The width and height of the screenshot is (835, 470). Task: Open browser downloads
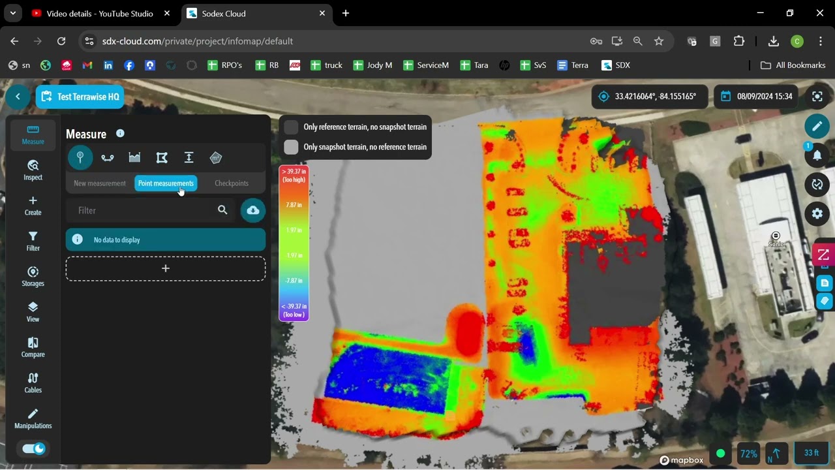(x=774, y=41)
